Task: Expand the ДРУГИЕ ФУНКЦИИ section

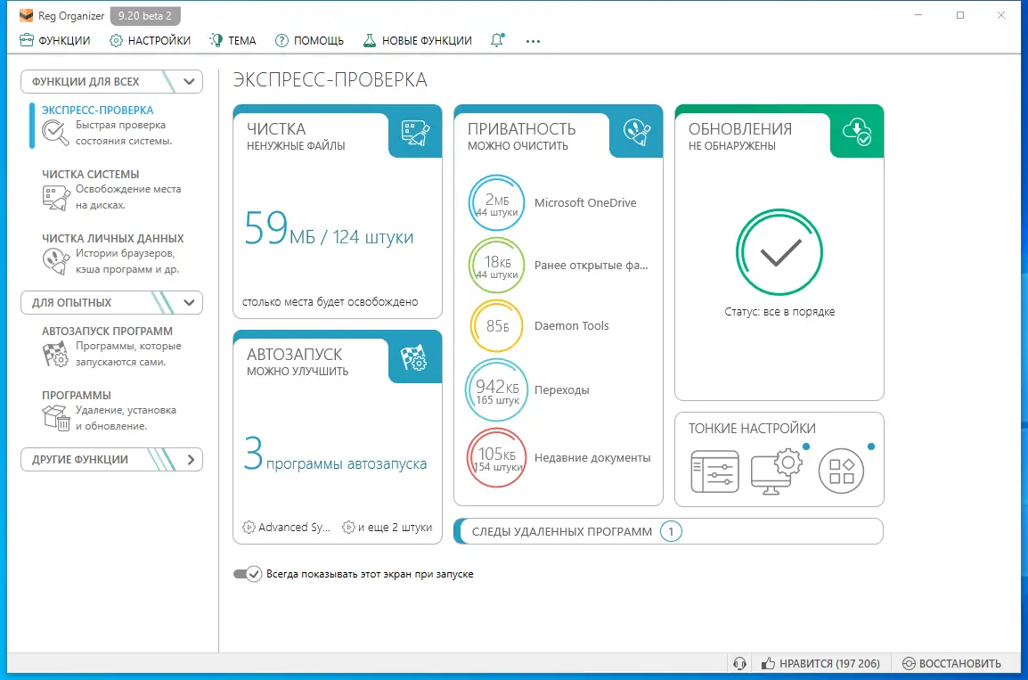Action: coord(111,459)
